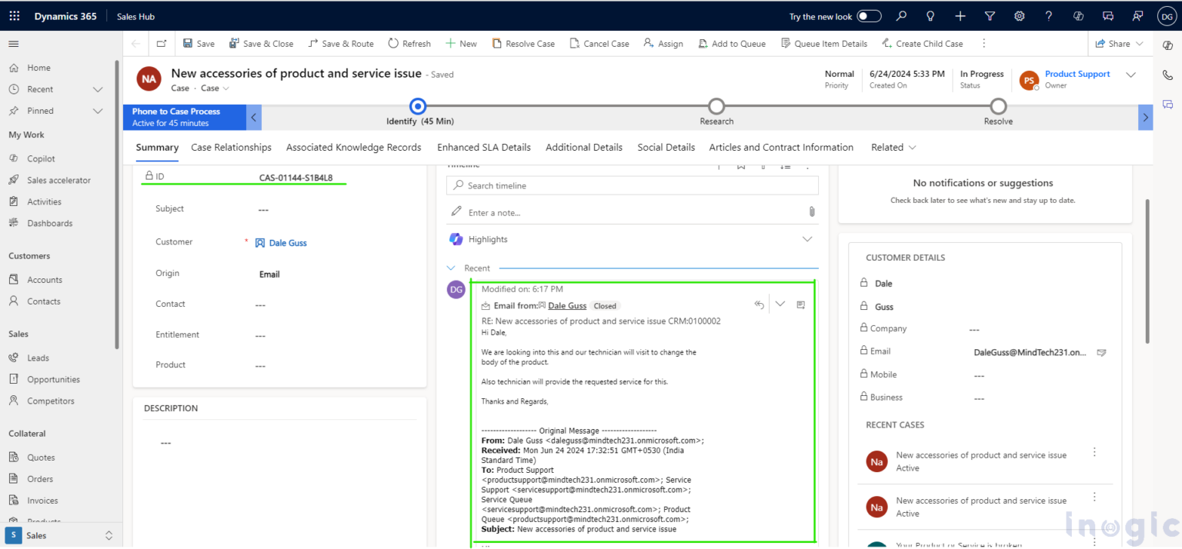Switch to the Case Relationships tab
Image resolution: width=1182 pixels, height=549 pixels.
click(230, 147)
